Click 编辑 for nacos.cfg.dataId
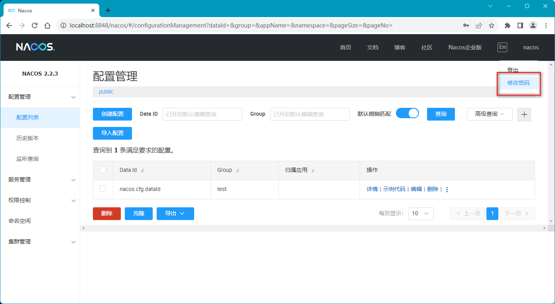The image size is (555, 304). point(416,189)
